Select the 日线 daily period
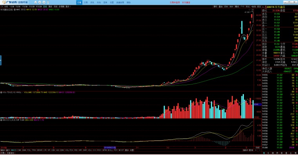The width and height of the screenshot is (298, 155). coord(45,6)
